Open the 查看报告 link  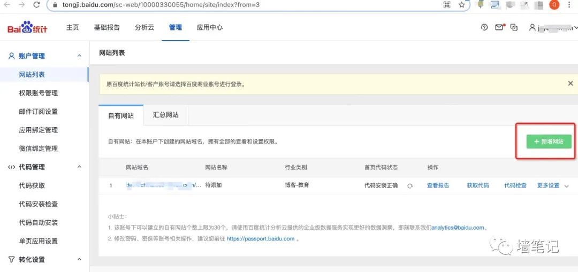[438, 185]
